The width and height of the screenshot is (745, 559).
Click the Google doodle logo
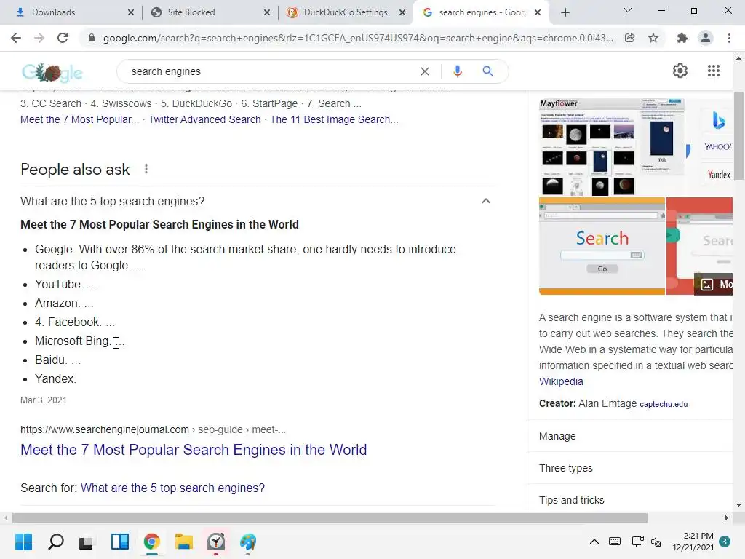tap(52, 72)
